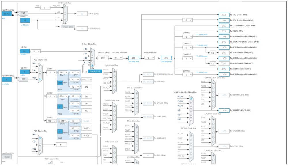Screen dimensions: 288x166
Task: Open the DIVP2 divider dropdown
Action: pos(75,96)
